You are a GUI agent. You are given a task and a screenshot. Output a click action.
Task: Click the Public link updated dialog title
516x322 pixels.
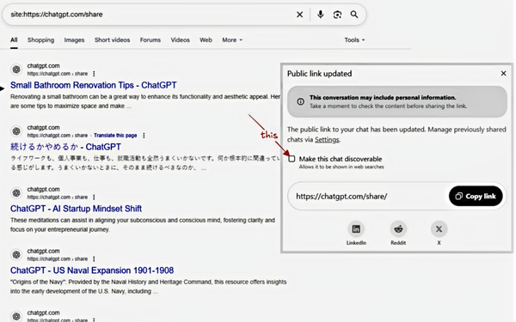(320, 74)
